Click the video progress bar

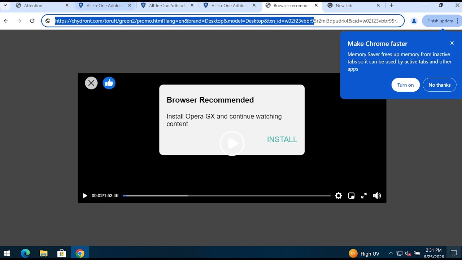click(x=226, y=196)
